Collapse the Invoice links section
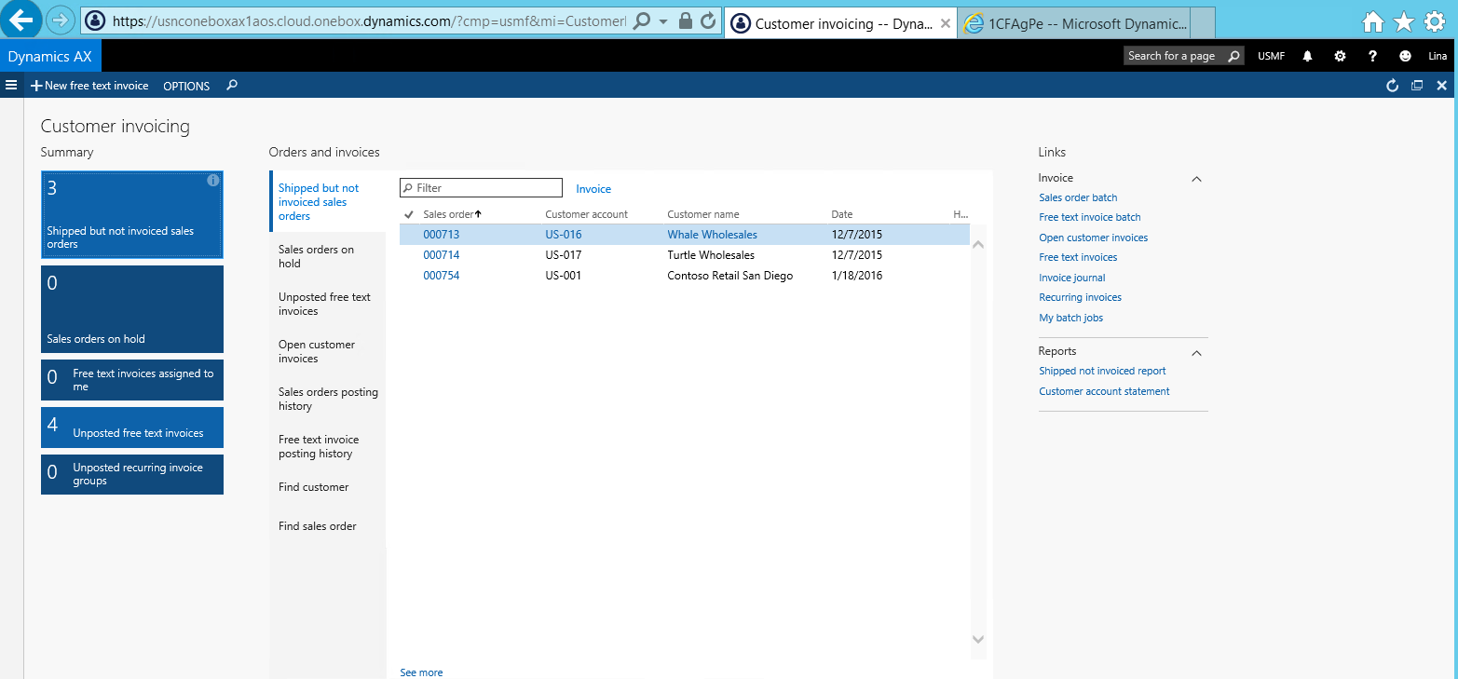 coord(1197,179)
